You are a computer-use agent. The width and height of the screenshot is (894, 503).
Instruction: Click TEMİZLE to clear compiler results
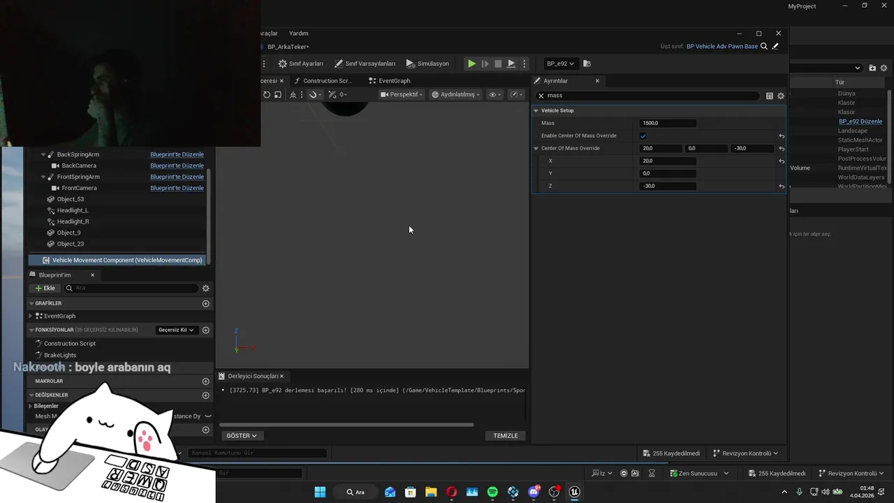click(x=506, y=435)
